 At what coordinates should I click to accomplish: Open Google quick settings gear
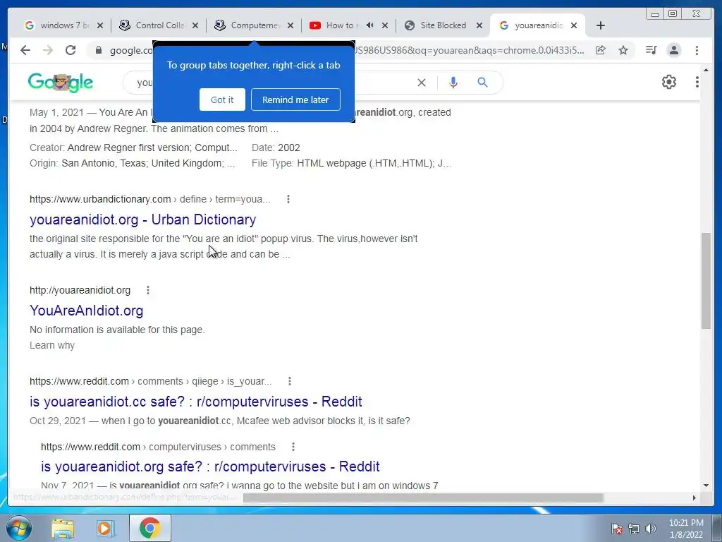click(669, 82)
